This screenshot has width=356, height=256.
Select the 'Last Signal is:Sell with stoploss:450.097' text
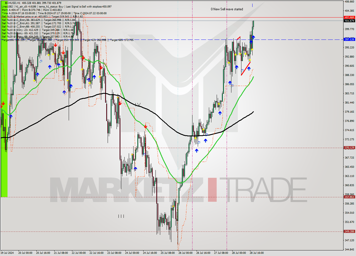pos(88,6)
